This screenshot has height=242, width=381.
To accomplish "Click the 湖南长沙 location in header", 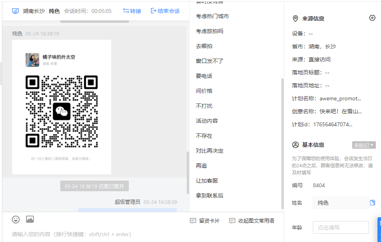I will [x=34, y=11].
